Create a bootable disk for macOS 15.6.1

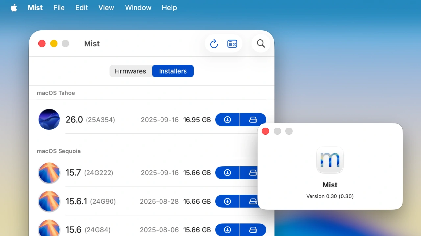click(253, 201)
